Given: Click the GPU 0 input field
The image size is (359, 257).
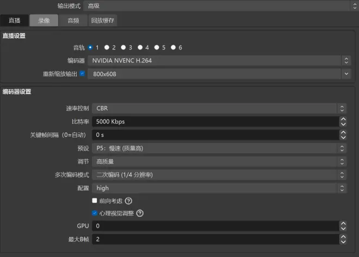Looking at the screenshot, I should [x=216, y=226].
